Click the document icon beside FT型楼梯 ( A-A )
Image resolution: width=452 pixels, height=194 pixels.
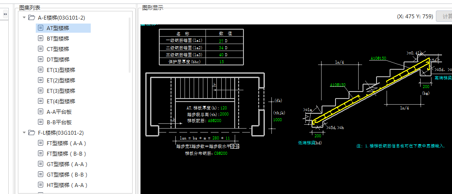click(x=41, y=143)
